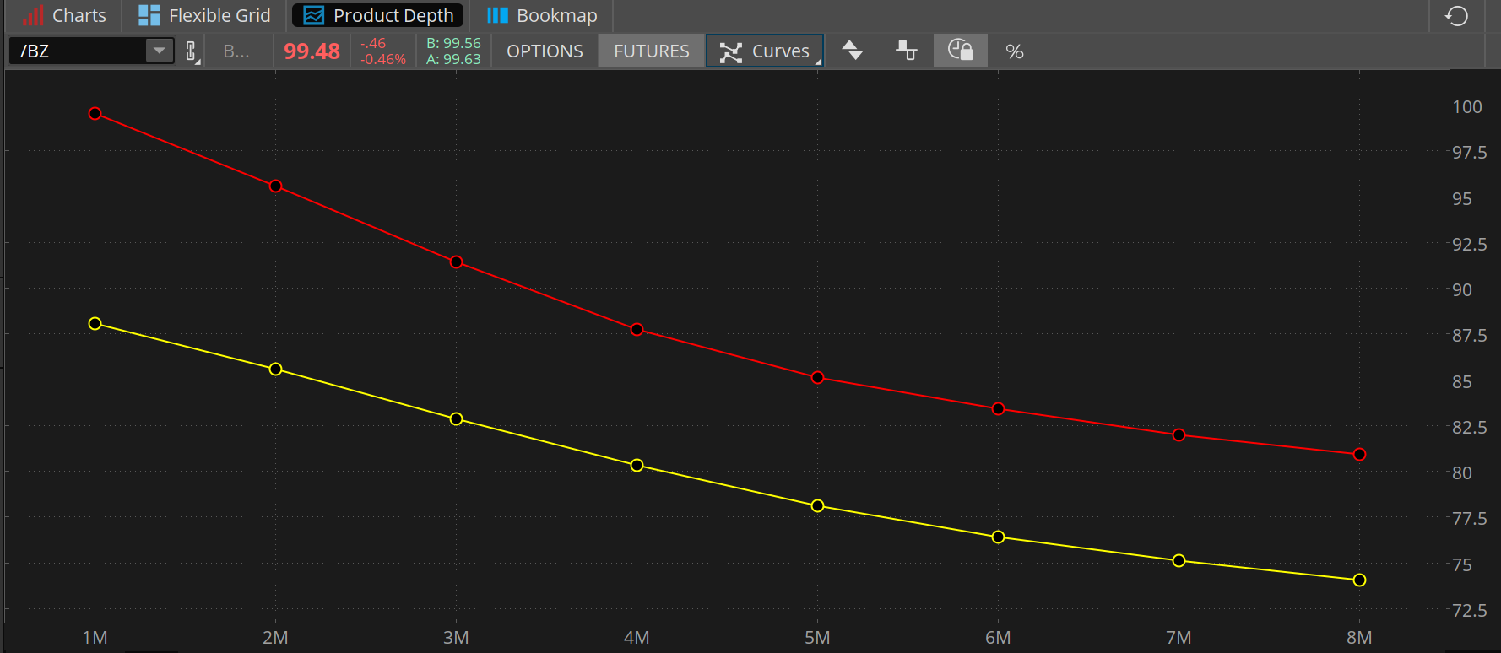Viewport: 1501px width, 653px height.
Task: Click the last price 99.48
Action: (x=312, y=51)
